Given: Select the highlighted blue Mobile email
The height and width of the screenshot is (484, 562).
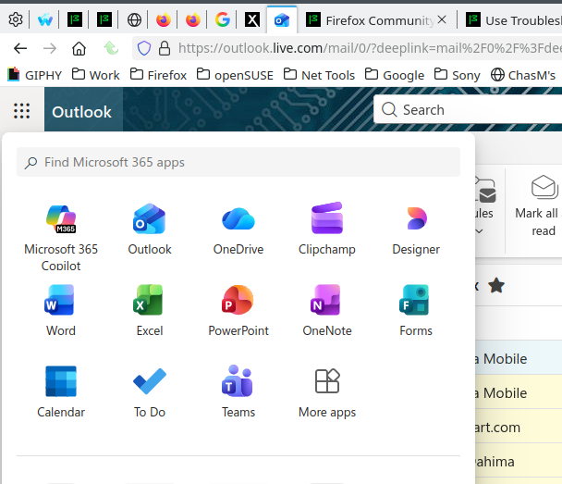Looking at the screenshot, I should pos(519,358).
